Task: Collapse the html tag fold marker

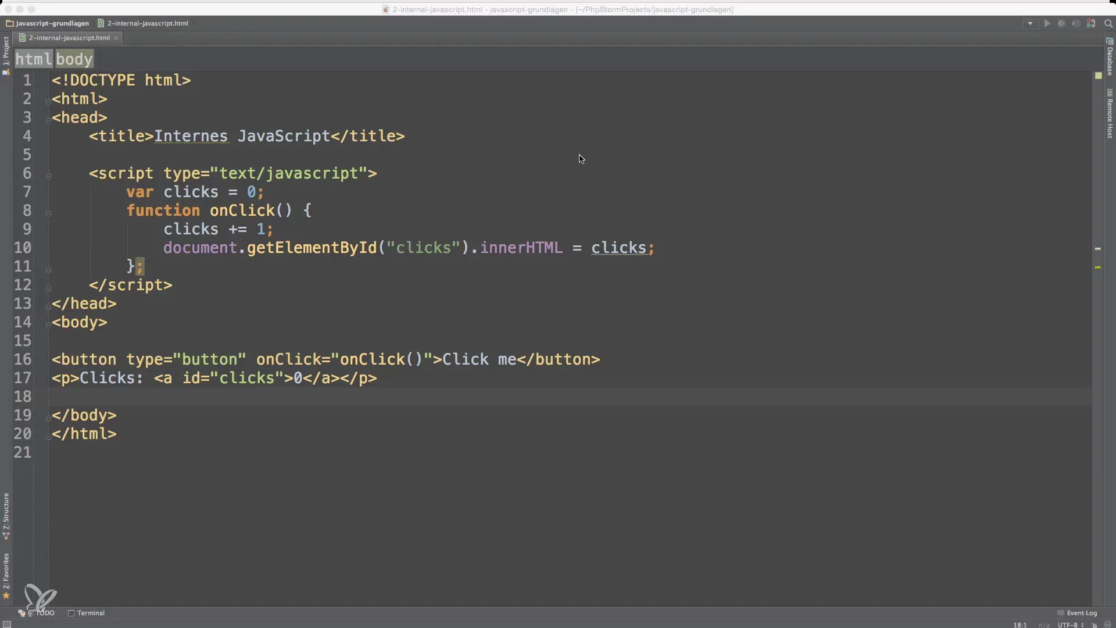Action: [48, 101]
